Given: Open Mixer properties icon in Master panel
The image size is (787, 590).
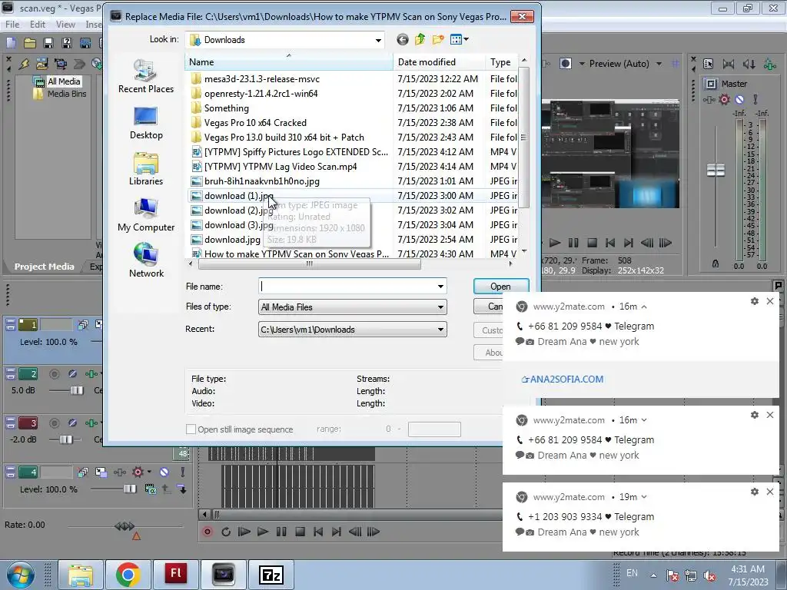Looking at the screenshot, I should (x=708, y=64).
